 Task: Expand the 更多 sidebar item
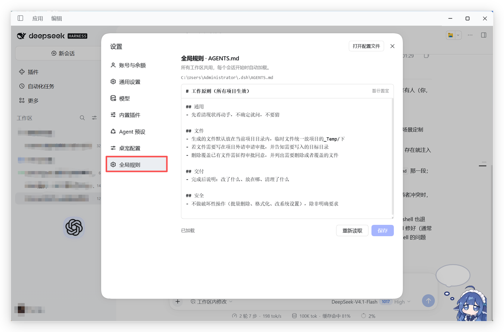pyautogui.click(x=29, y=101)
